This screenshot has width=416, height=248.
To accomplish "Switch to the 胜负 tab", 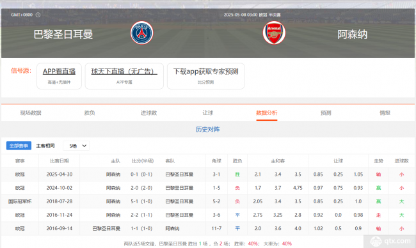I will pos(90,113).
